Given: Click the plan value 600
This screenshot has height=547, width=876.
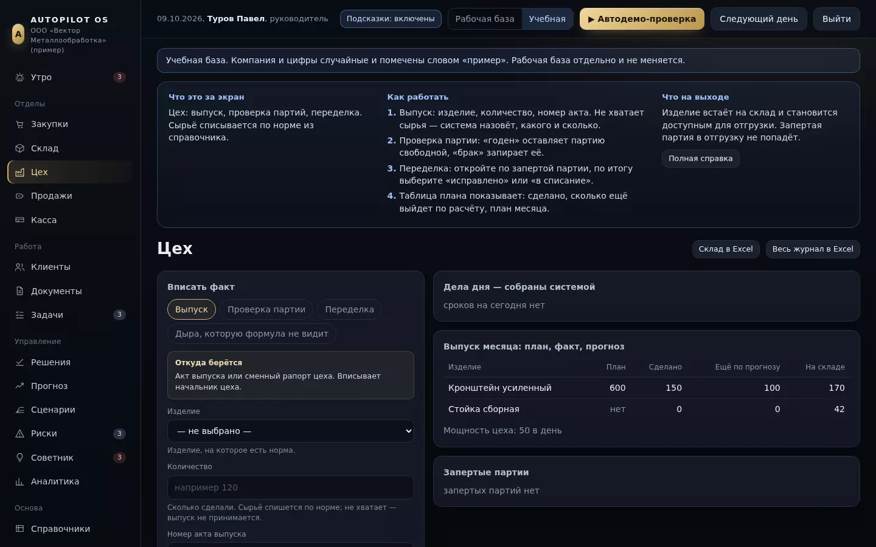Looking at the screenshot, I should 617,388.
